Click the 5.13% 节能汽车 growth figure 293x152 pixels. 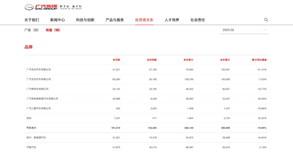263,147
